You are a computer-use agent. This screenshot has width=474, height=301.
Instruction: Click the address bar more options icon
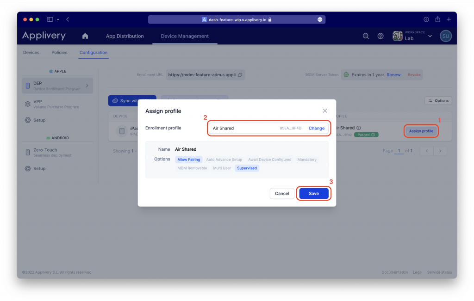[320, 19]
